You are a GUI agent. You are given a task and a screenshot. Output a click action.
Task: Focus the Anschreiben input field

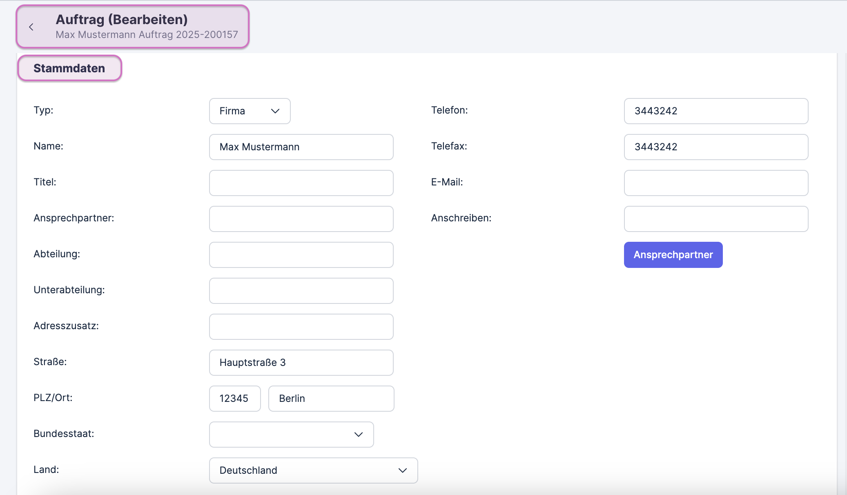(716, 219)
